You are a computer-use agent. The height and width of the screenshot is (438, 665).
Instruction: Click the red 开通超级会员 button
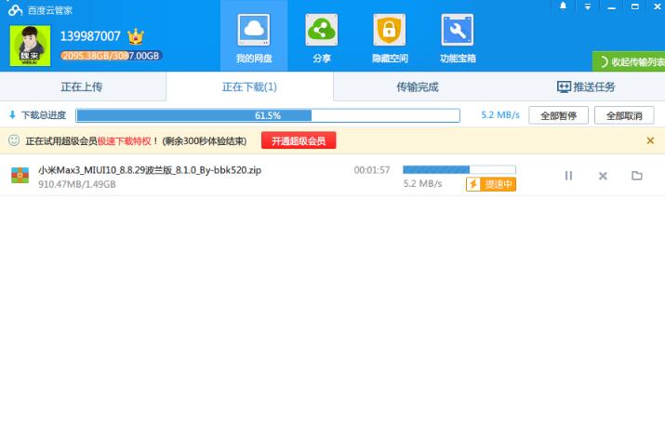click(x=299, y=141)
